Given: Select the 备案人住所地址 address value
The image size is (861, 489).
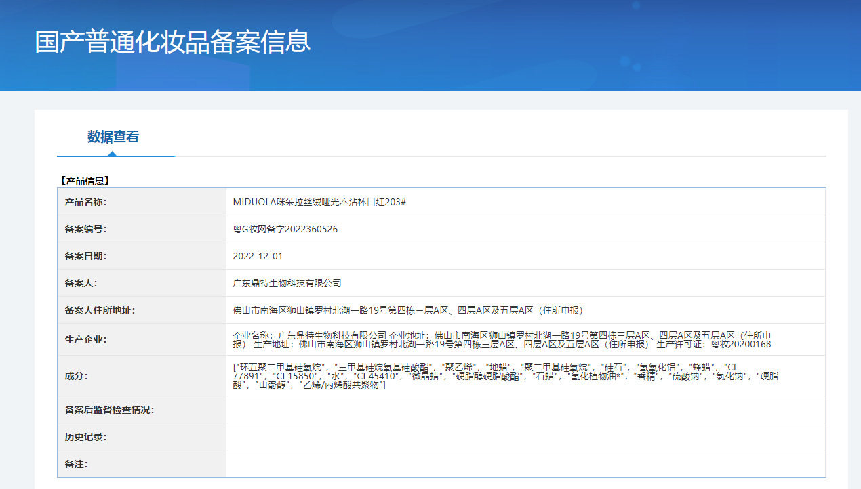Looking at the screenshot, I should (x=407, y=310).
